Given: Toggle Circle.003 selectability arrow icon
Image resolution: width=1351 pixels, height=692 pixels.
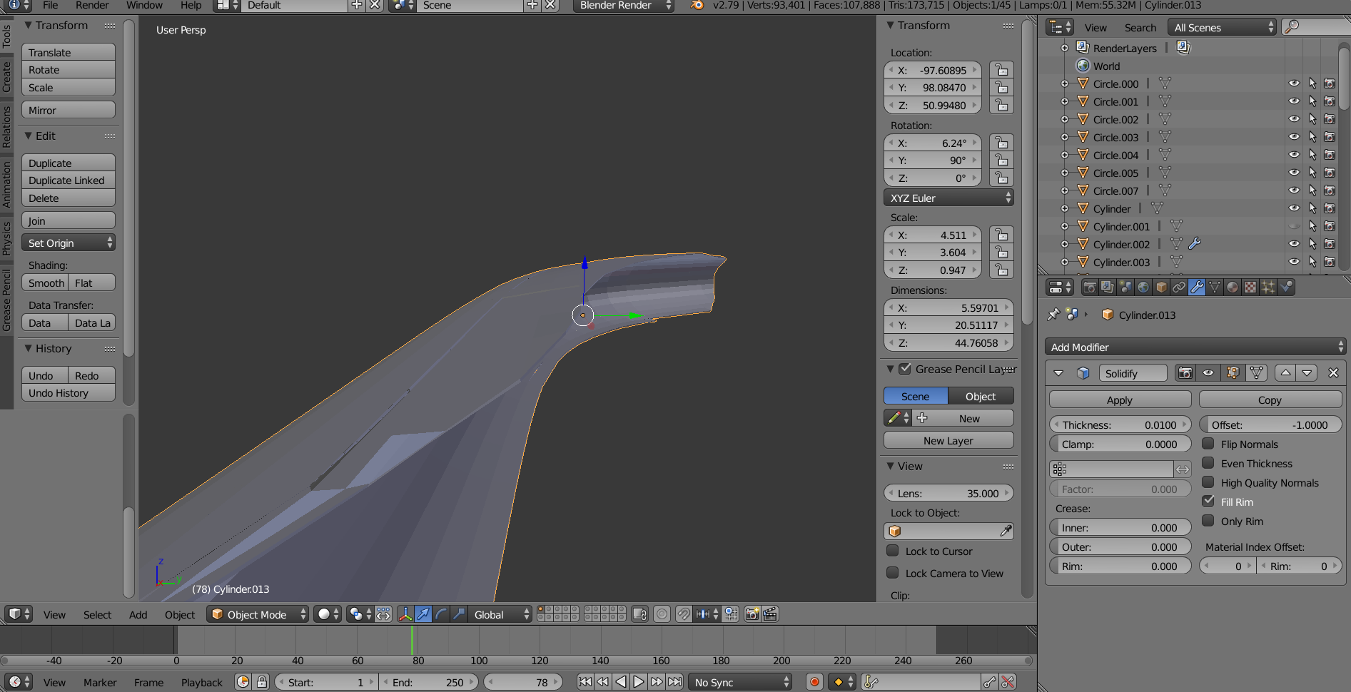Looking at the screenshot, I should [x=1312, y=137].
